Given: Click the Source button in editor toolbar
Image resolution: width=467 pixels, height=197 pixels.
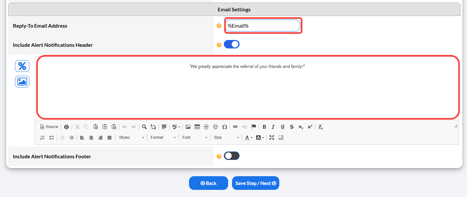Looking at the screenshot, I should pyautogui.click(x=49, y=127).
